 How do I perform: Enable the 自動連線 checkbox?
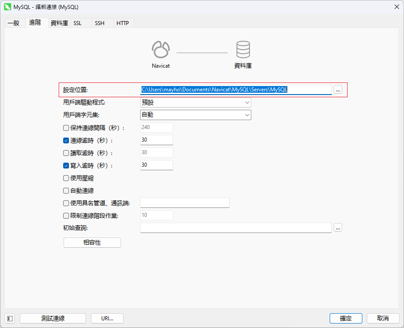66,190
